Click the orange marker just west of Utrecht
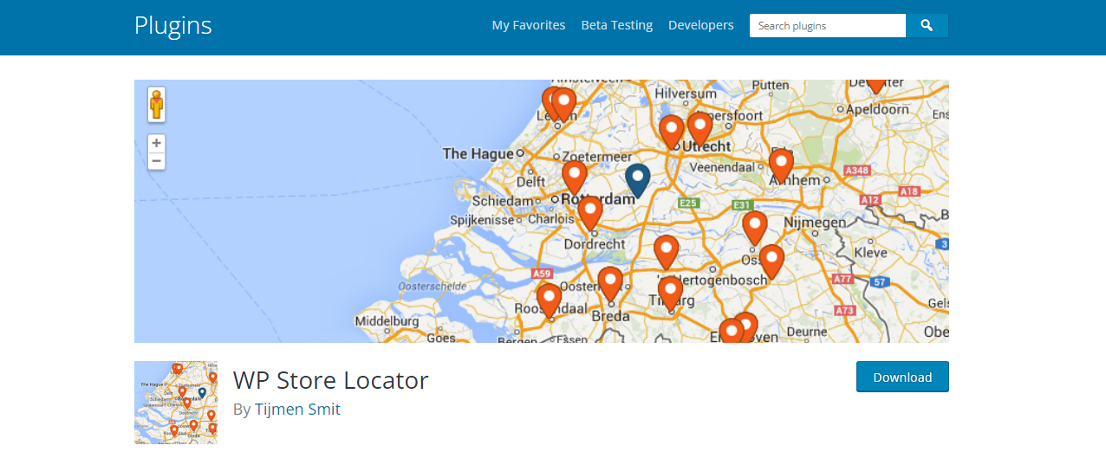 point(672,132)
